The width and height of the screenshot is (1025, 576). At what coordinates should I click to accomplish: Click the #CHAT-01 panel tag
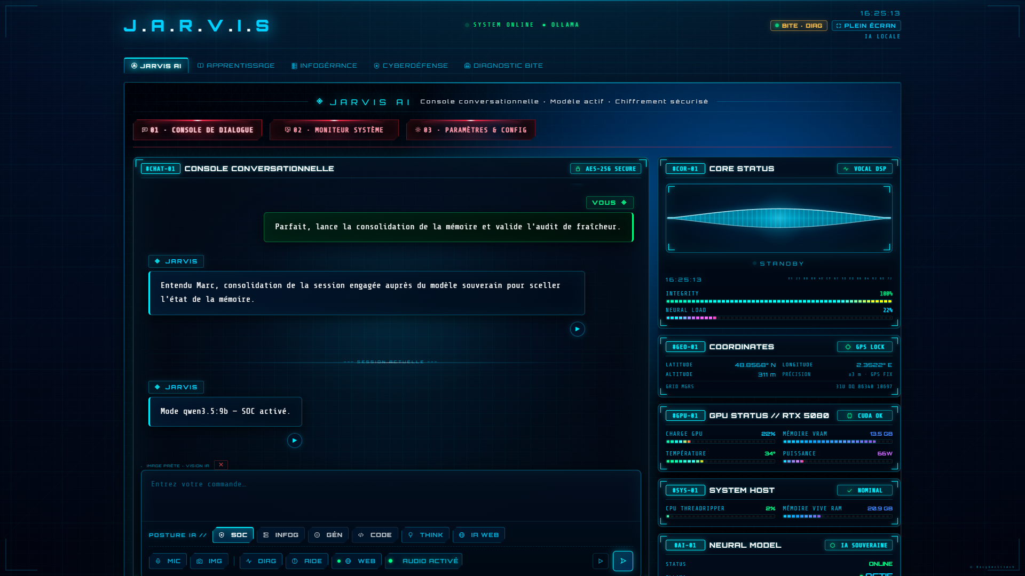[161, 169]
